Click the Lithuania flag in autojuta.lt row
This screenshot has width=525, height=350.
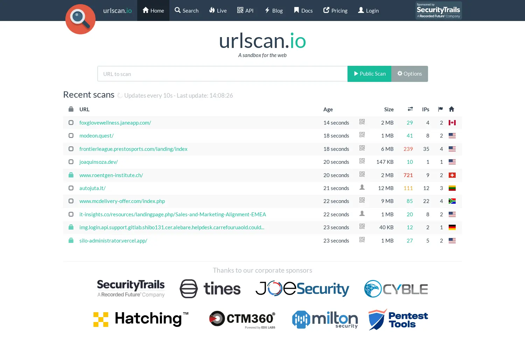(x=452, y=188)
